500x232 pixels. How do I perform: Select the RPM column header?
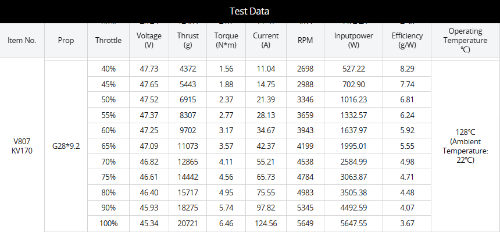coord(305,41)
